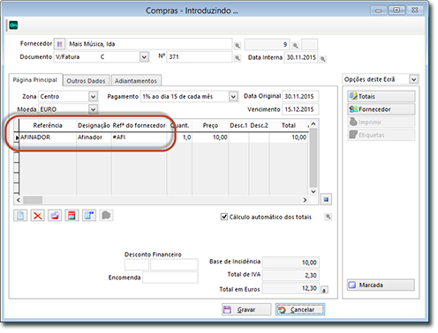The image size is (438, 333).
Task: Click first Desconto Financeiro small field
Action: click(137, 264)
